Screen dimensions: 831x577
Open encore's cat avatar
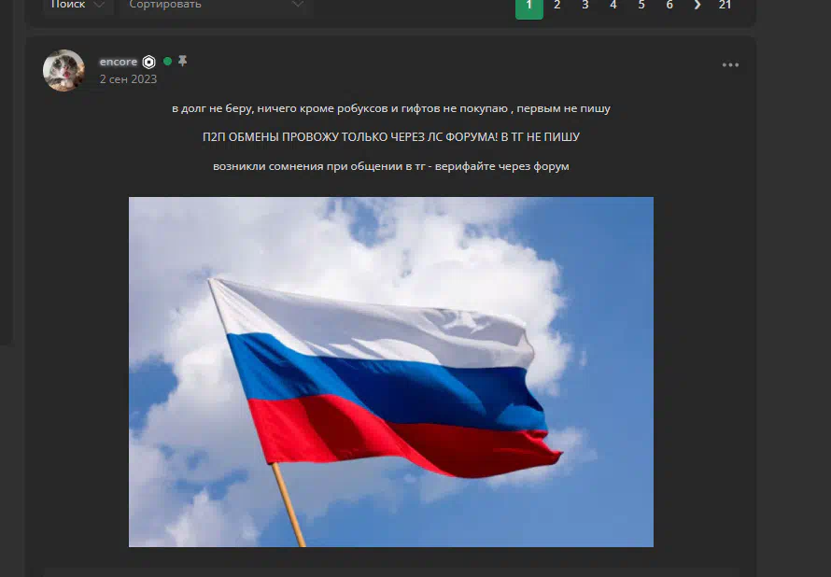pos(63,70)
